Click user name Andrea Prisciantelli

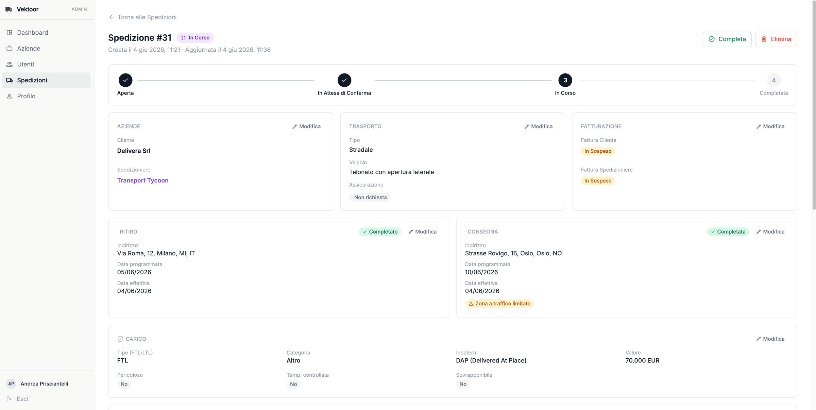[44, 384]
